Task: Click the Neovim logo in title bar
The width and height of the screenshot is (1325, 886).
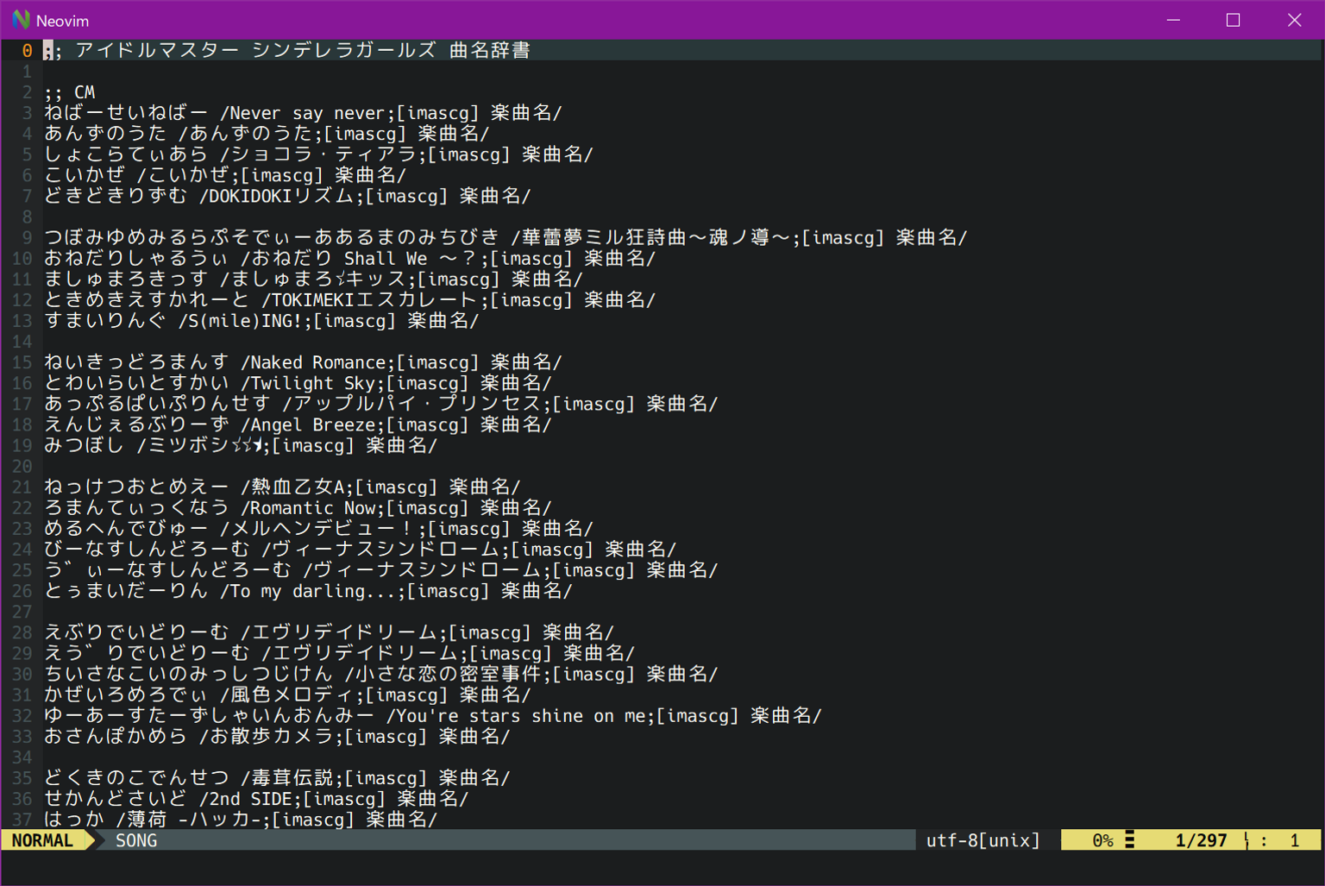Action: [x=21, y=20]
